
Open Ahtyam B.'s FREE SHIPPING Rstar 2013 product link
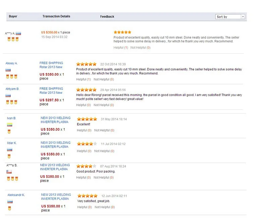tap(51, 90)
